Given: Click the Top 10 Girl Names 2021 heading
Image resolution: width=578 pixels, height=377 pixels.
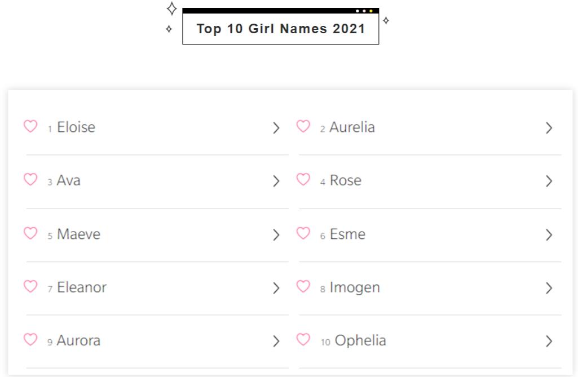Looking at the screenshot, I should 281,29.
